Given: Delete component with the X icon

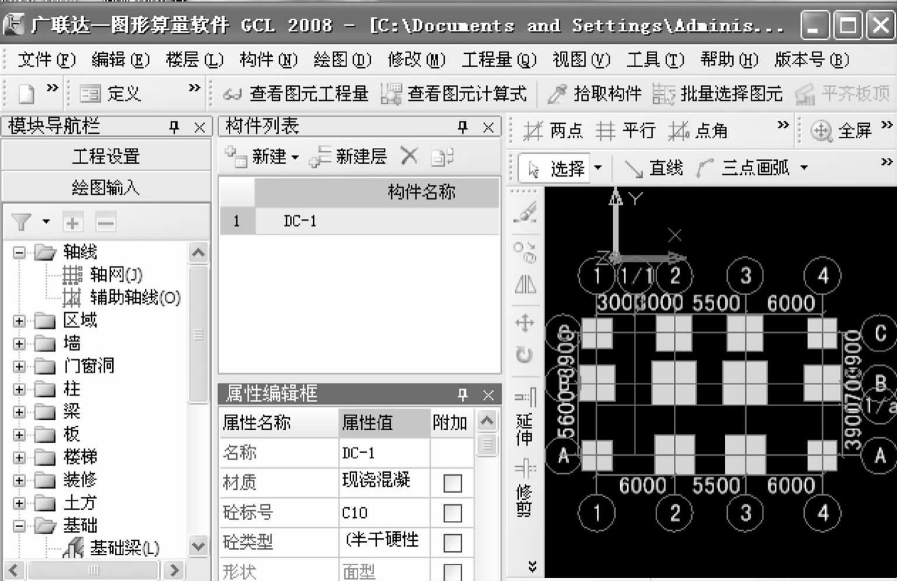Looking at the screenshot, I should tap(409, 156).
